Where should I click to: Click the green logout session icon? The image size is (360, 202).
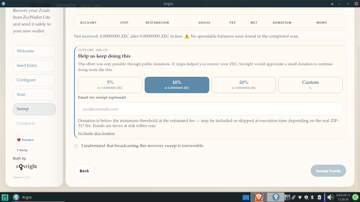coord(355,197)
